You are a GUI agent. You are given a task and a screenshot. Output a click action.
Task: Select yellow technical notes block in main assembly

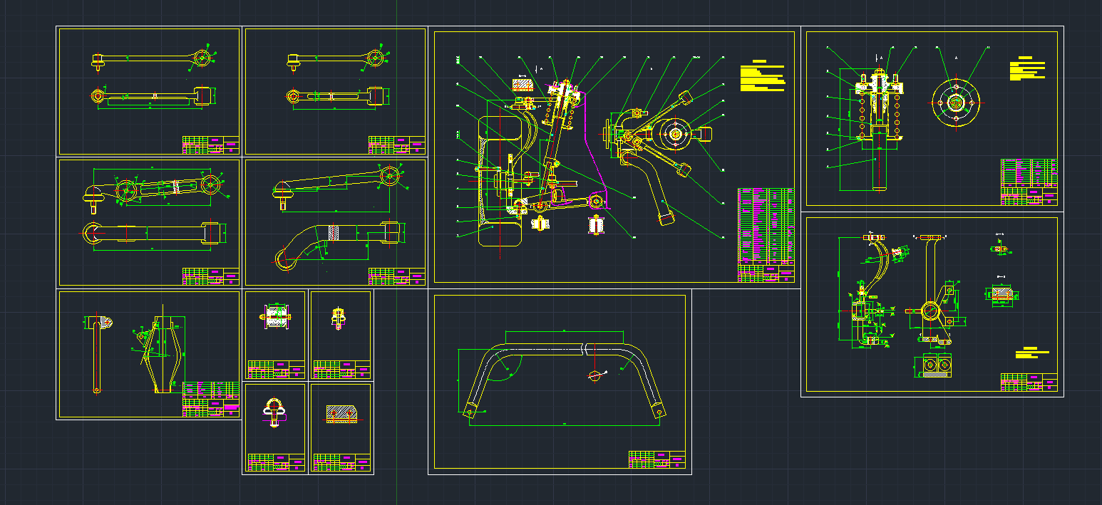[762, 77]
